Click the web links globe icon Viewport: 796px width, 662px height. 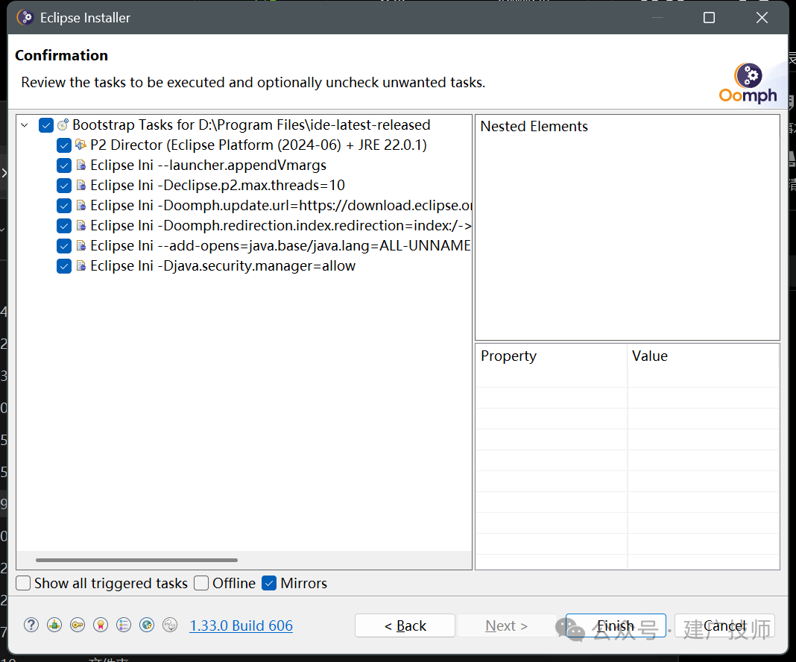147,625
